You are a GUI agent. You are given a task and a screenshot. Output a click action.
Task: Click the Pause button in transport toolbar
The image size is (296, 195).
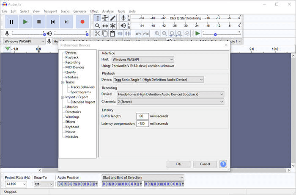click(x=11, y=22)
